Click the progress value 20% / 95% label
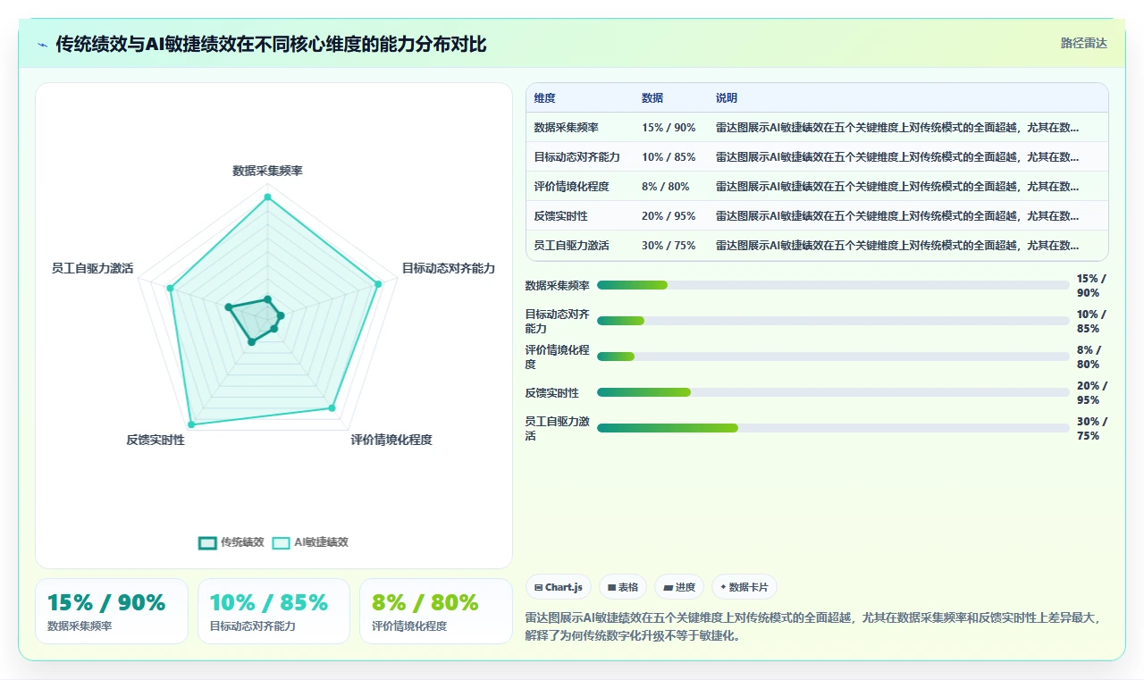This screenshot has width=1144, height=680. coord(1092,392)
